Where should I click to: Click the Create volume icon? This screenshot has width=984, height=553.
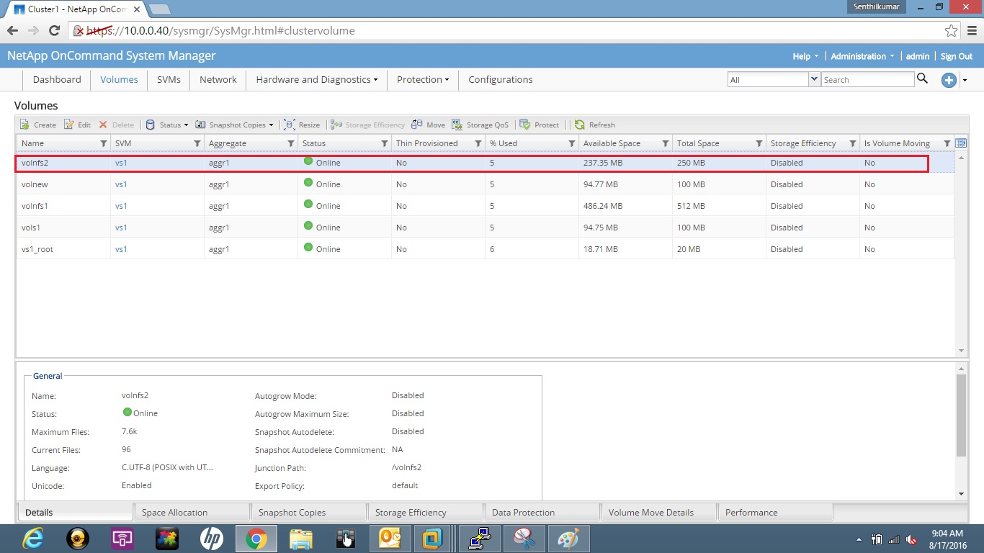37,124
